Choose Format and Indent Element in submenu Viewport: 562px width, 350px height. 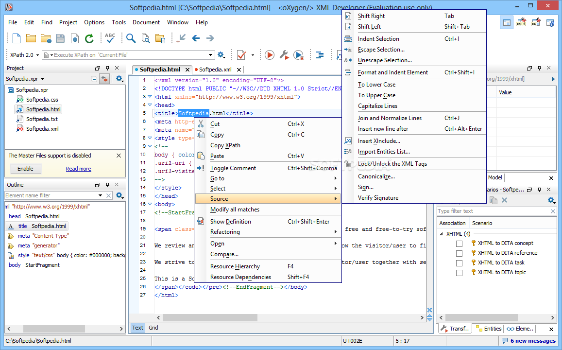click(414, 72)
